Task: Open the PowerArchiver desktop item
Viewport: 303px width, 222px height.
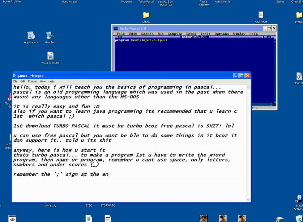Action: click(12, 2)
